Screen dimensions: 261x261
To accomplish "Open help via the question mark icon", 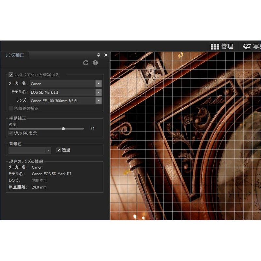I will [x=95, y=63].
